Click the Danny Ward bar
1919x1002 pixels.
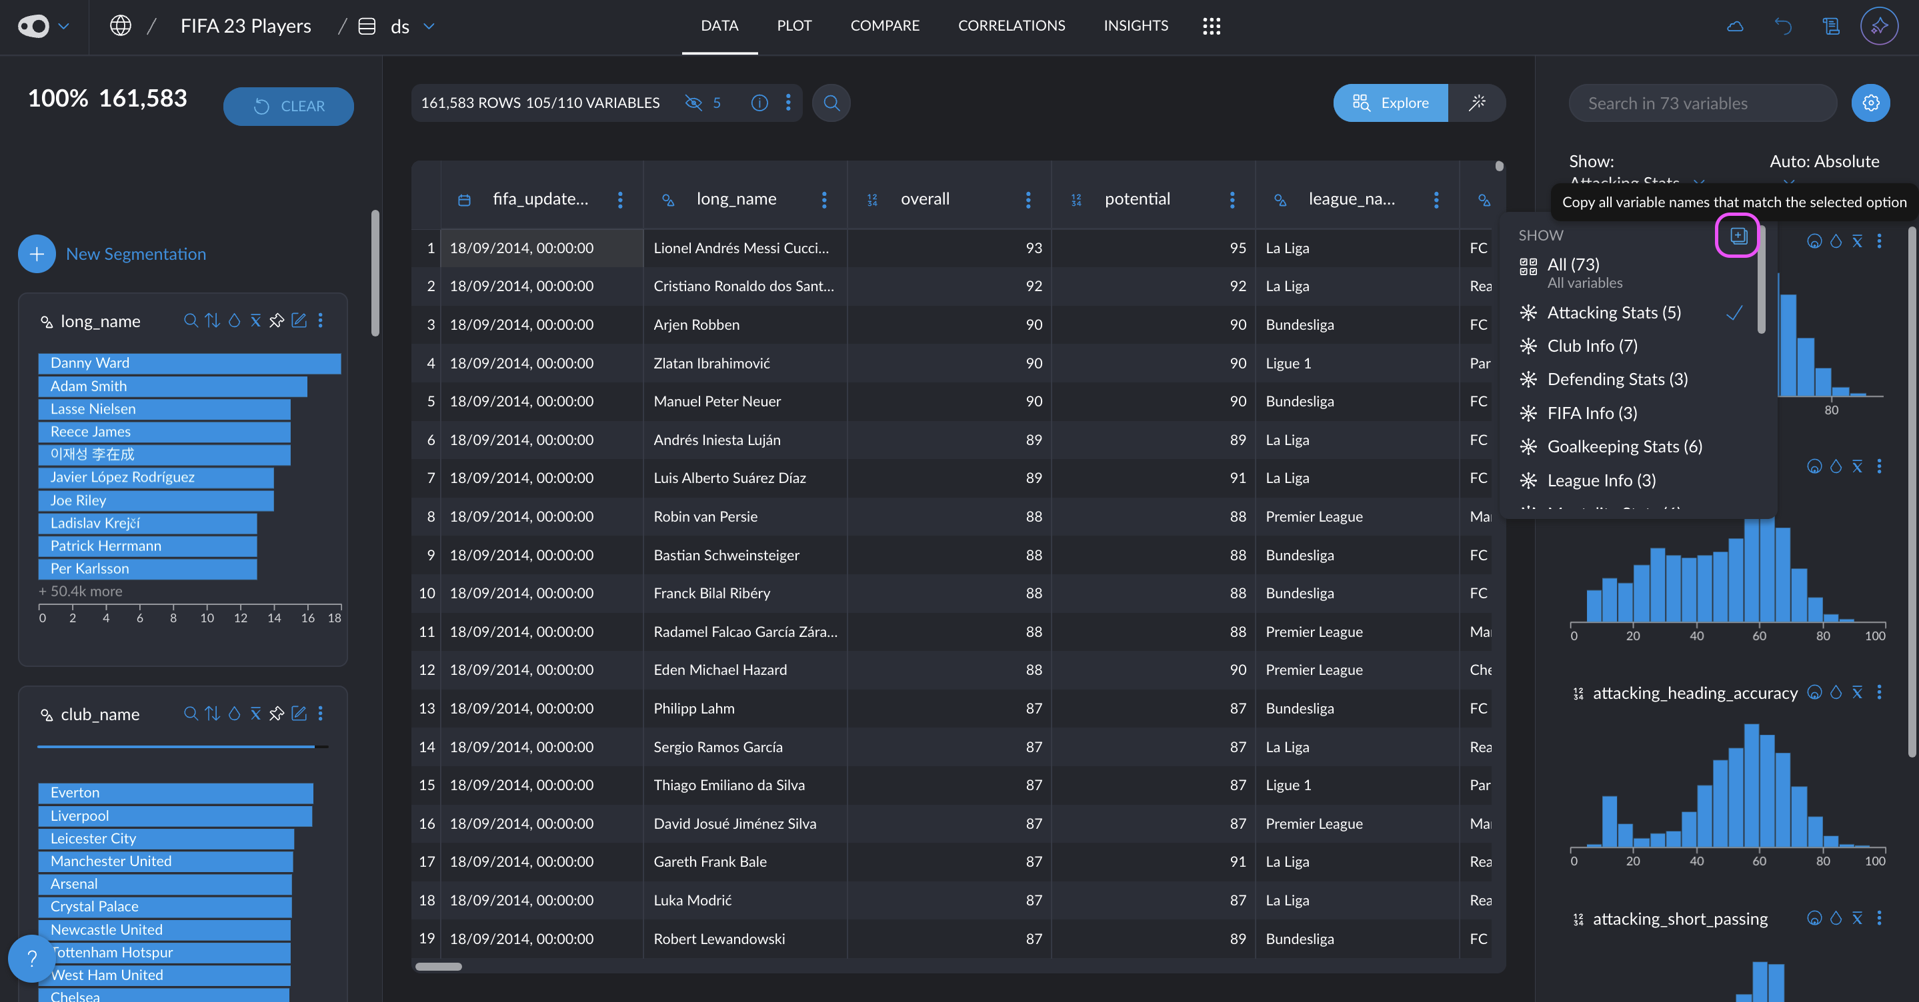(189, 363)
